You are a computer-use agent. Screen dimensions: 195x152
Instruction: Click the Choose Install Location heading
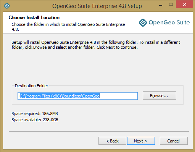[x=34, y=18]
